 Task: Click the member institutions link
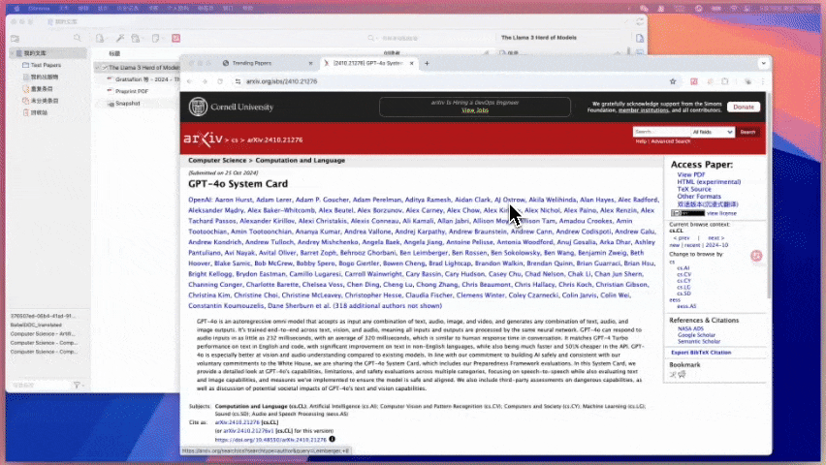643,110
